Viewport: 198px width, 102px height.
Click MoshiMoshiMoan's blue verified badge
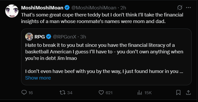(67, 8)
